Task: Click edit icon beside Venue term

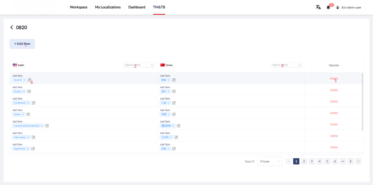Action: 28,114
